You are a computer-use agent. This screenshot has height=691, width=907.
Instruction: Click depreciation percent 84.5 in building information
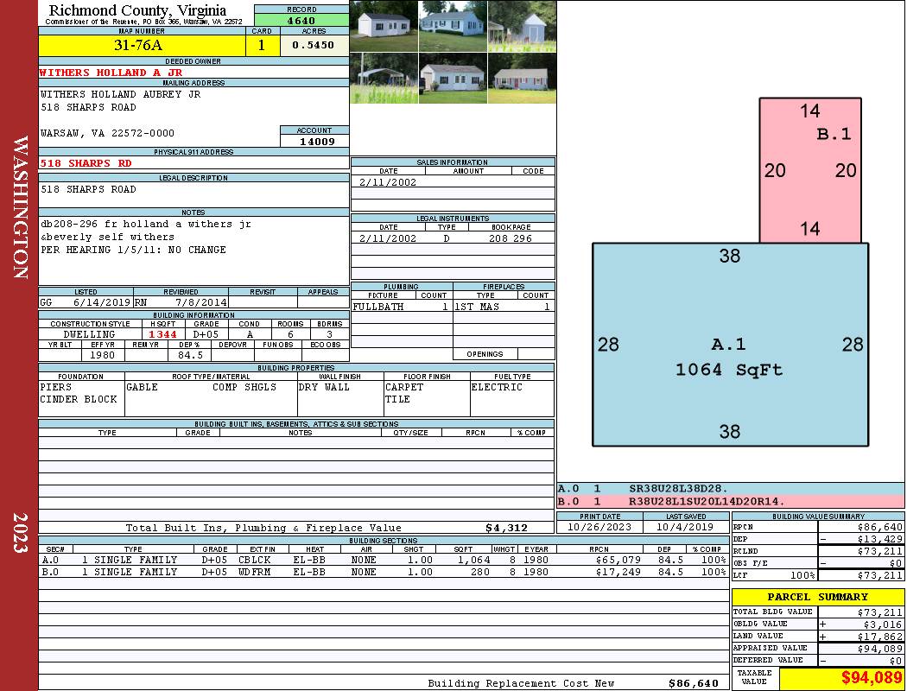[x=190, y=355]
